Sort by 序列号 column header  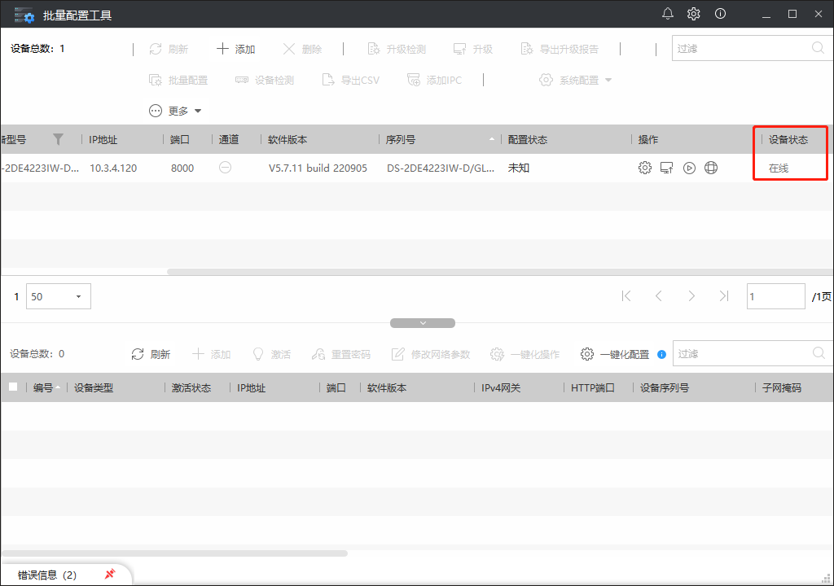click(x=401, y=140)
